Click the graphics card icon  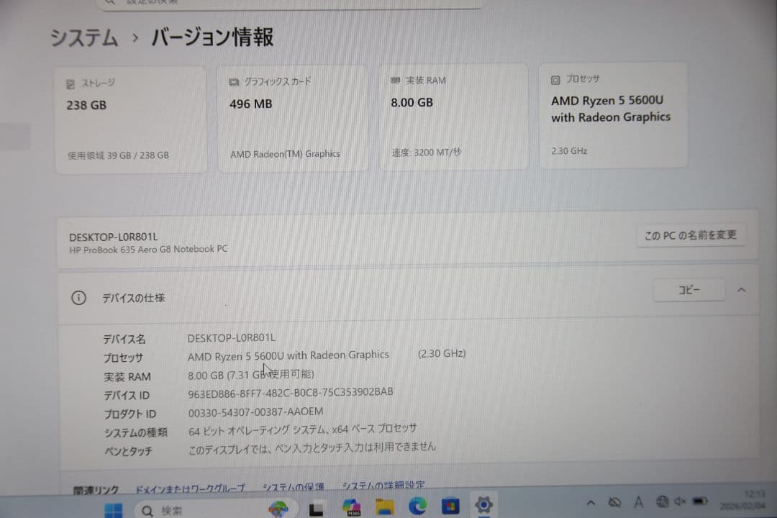pos(234,82)
